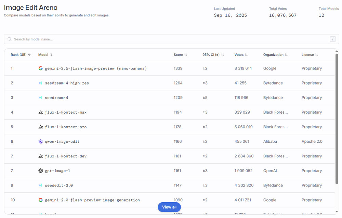This screenshot has height=218, width=342.
Task: Click the vote count 8 319 614
Action: pos(243,68)
